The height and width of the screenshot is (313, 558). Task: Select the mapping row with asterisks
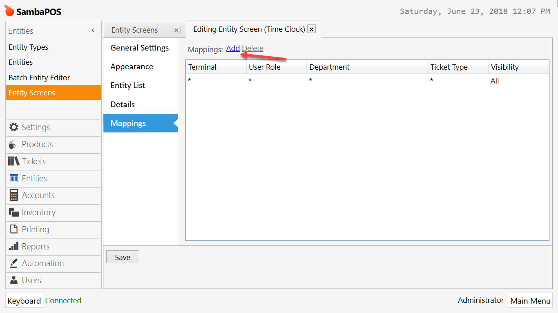tap(286, 81)
